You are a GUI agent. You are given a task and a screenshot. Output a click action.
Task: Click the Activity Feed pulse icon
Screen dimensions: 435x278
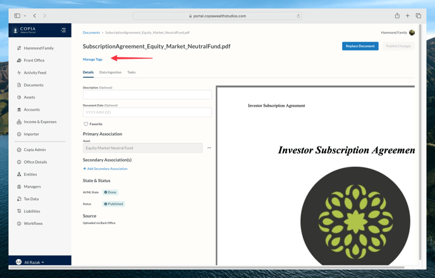(x=19, y=73)
